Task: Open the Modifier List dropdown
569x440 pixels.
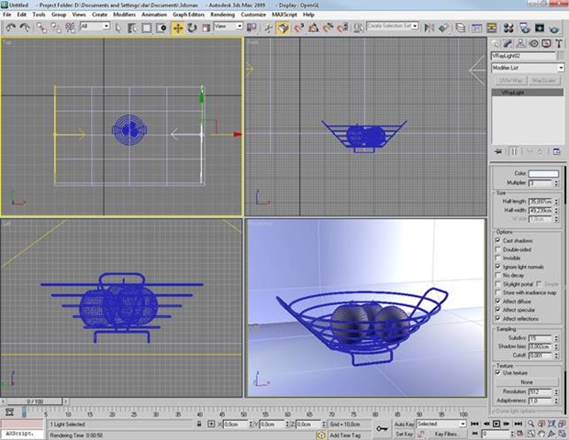Action: pos(528,67)
